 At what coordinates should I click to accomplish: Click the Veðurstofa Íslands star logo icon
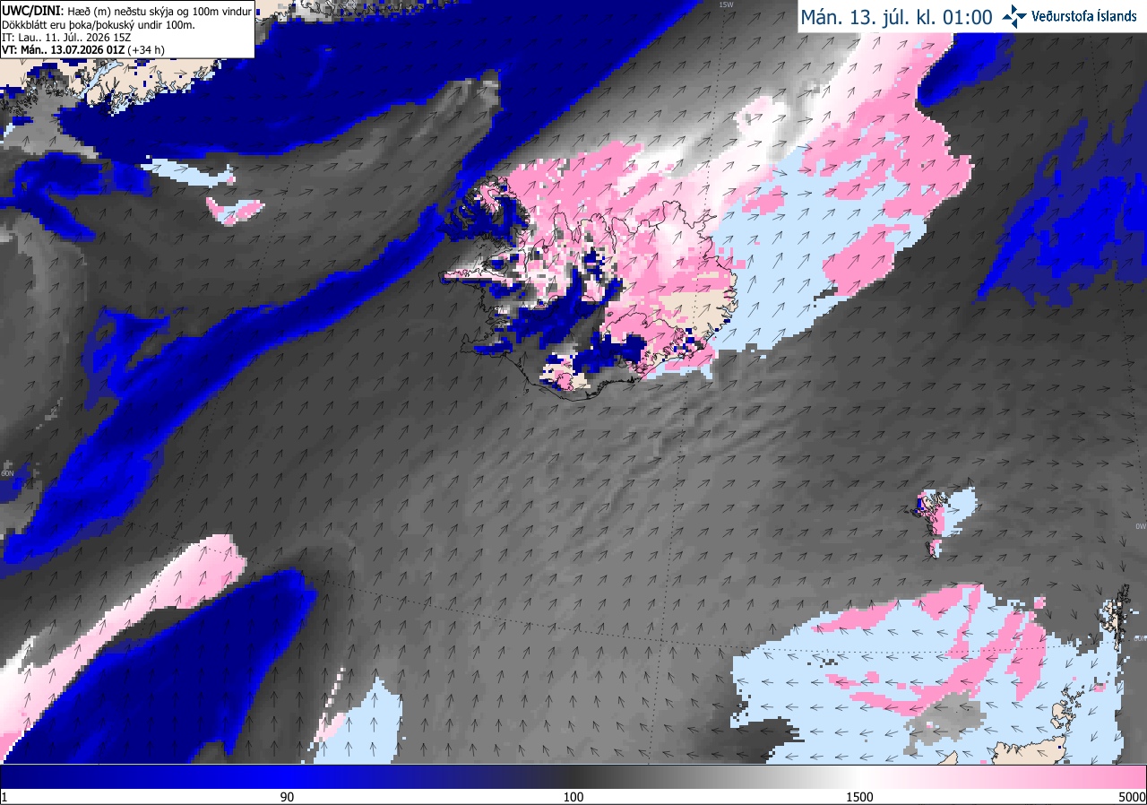1014,16
